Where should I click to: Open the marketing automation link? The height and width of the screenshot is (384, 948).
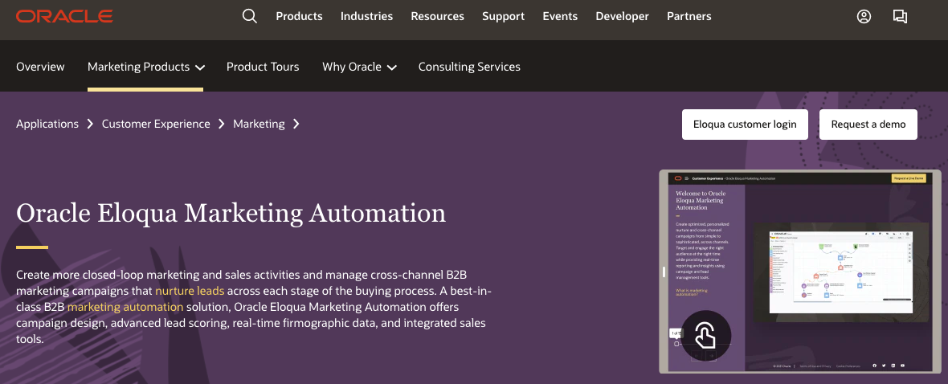point(125,307)
